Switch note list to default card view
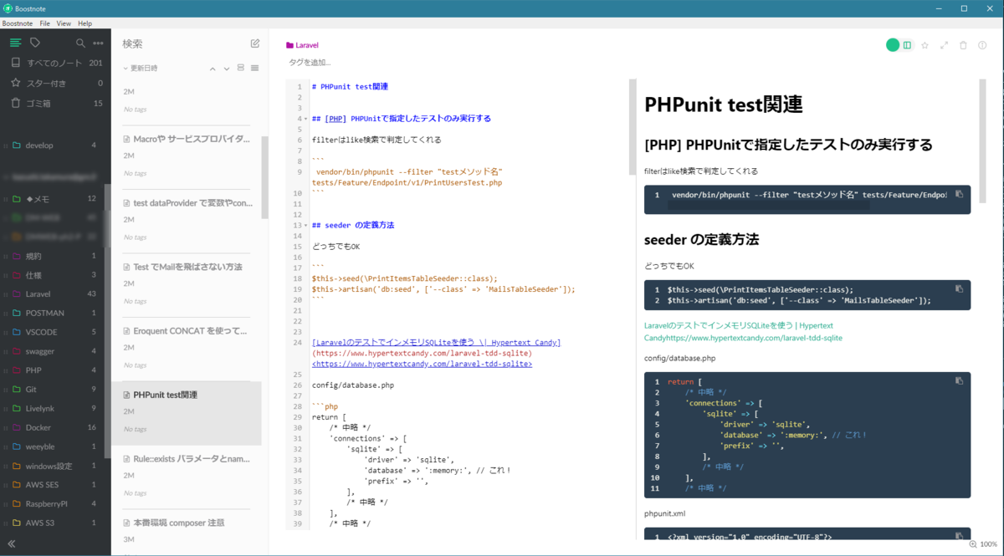 point(241,68)
